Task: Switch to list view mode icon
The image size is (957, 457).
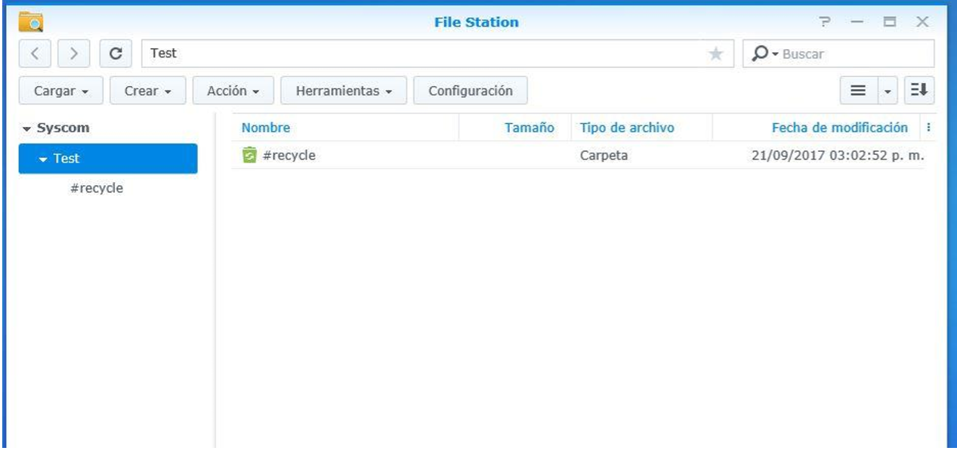Action: click(x=858, y=91)
